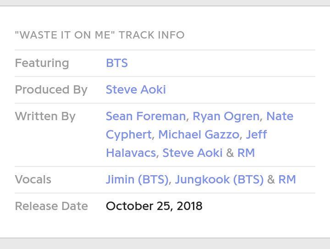
Task: Click the October 25, 2018 release date
Action: pos(154,206)
